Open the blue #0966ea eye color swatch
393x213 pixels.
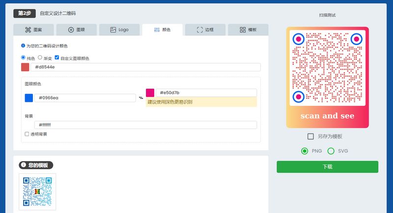[x=29, y=98]
